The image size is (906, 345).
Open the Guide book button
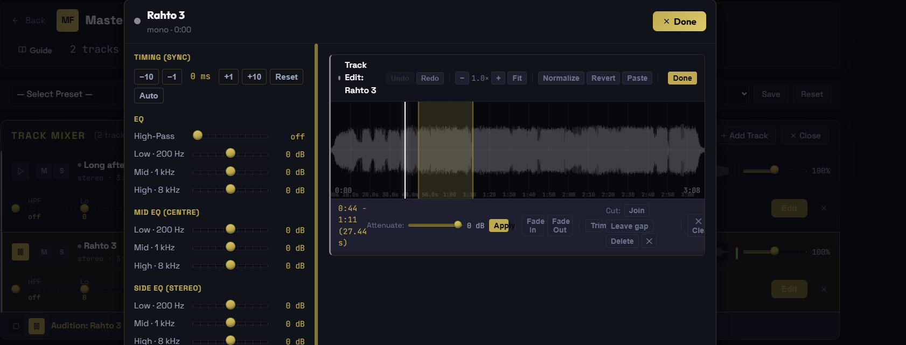36,50
